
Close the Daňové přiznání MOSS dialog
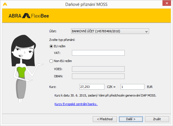point(167,3)
